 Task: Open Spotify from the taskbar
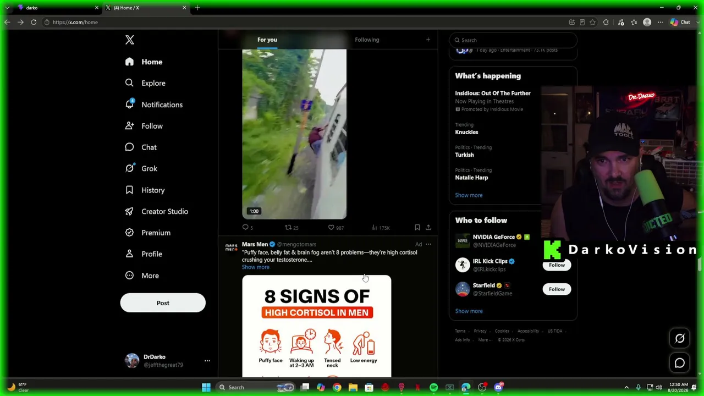point(433,388)
